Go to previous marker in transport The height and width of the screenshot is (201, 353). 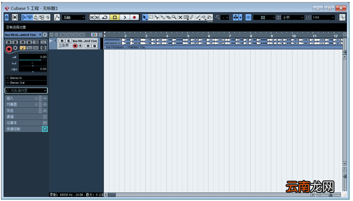tap(92, 17)
